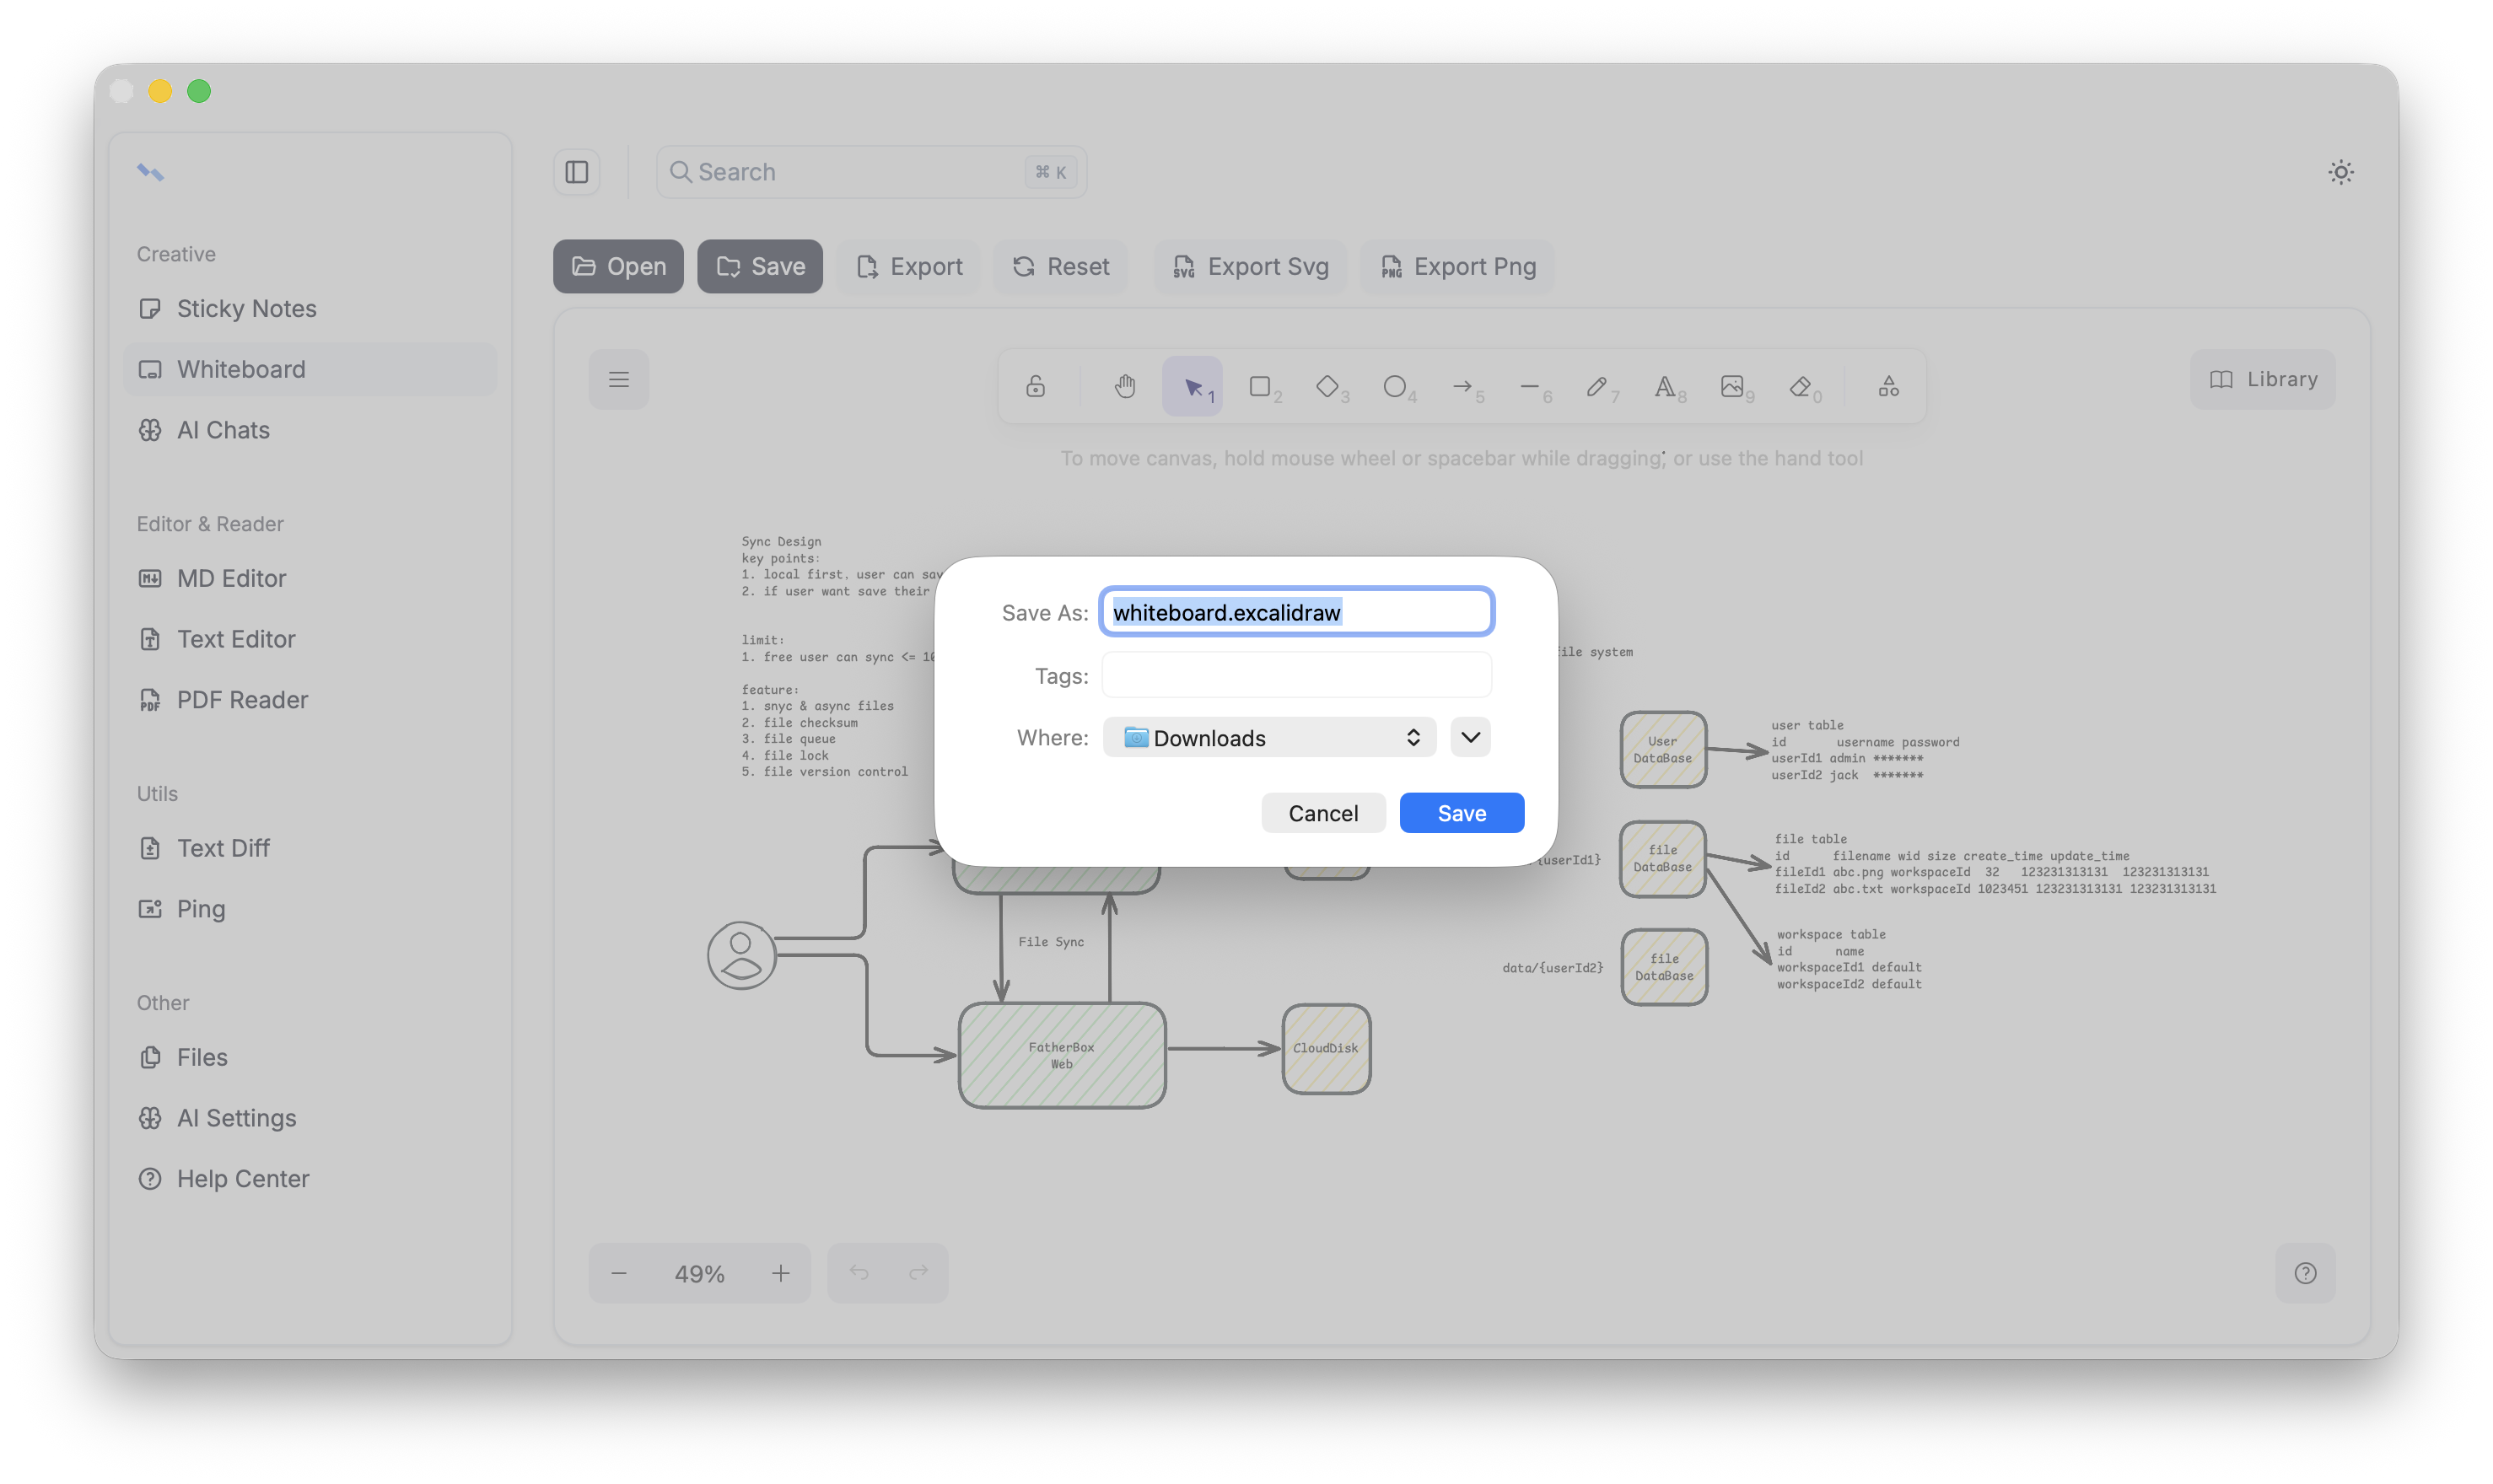The height and width of the screenshot is (1484, 2493).
Task: Toggle the sidebar panel visibility
Action: (577, 172)
